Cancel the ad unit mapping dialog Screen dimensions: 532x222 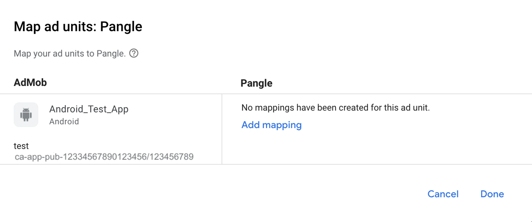pyautogui.click(x=443, y=194)
